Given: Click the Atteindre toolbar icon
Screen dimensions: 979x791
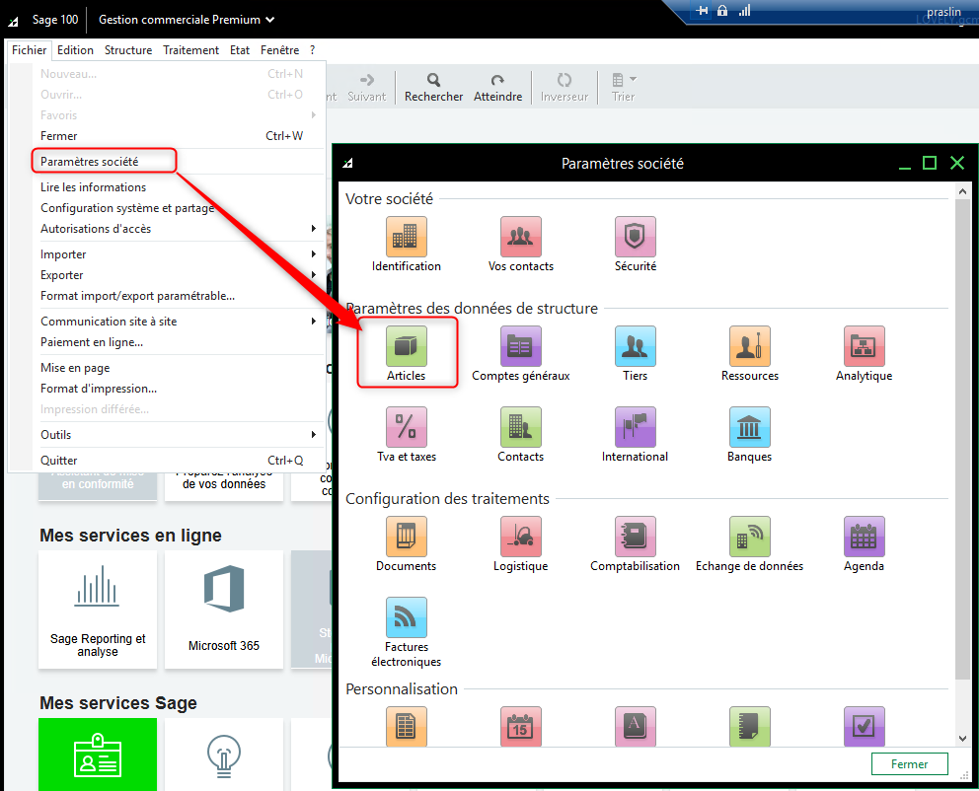Looking at the screenshot, I should [x=497, y=88].
